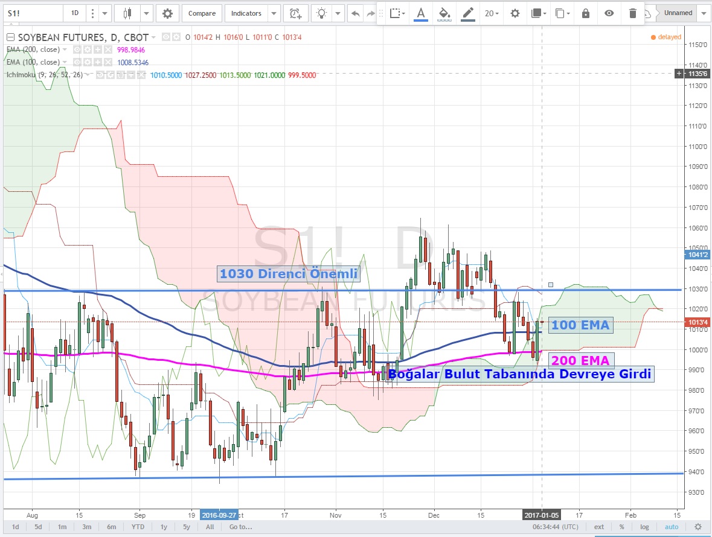Click the undo arrow in toolbar
The width and height of the screenshot is (712, 537).
coord(356,13)
